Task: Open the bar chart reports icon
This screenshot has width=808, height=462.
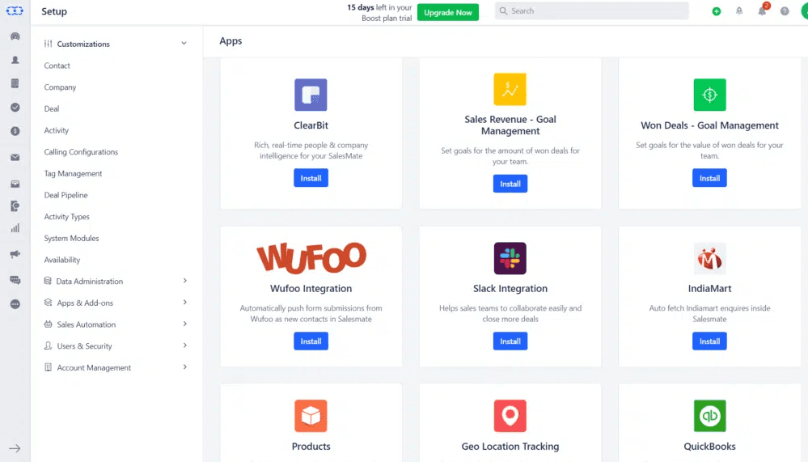Action: click(x=15, y=228)
